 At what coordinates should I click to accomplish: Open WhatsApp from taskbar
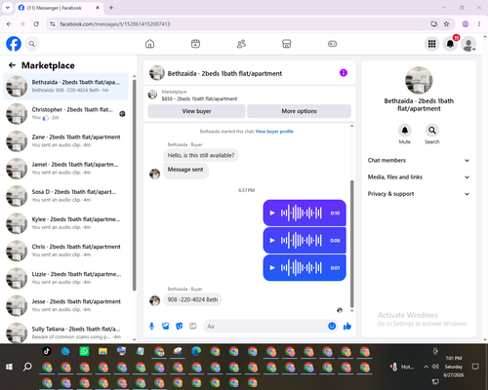[84, 351]
